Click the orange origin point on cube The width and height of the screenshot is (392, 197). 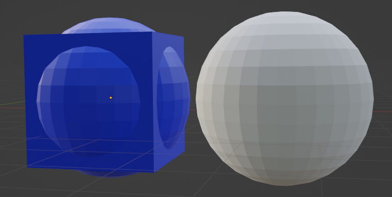(111, 98)
